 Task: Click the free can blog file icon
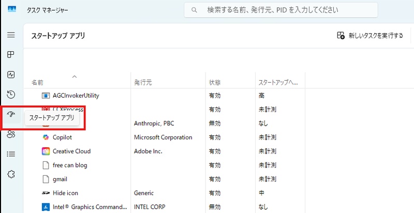point(46,165)
